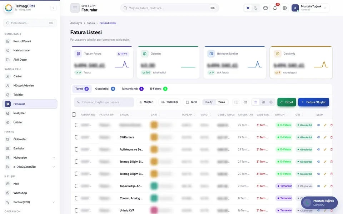Tick the select-all checkbox in table header

point(74,114)
